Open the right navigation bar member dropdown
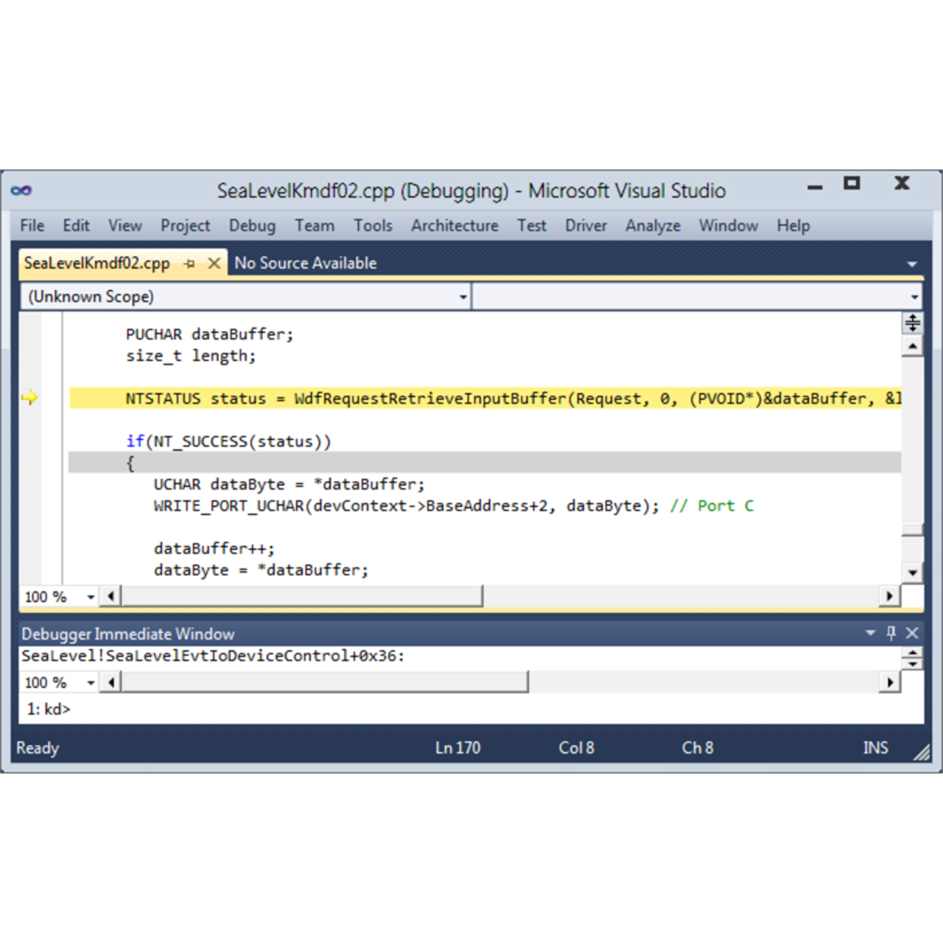943x943 pixels. (915, 296)
